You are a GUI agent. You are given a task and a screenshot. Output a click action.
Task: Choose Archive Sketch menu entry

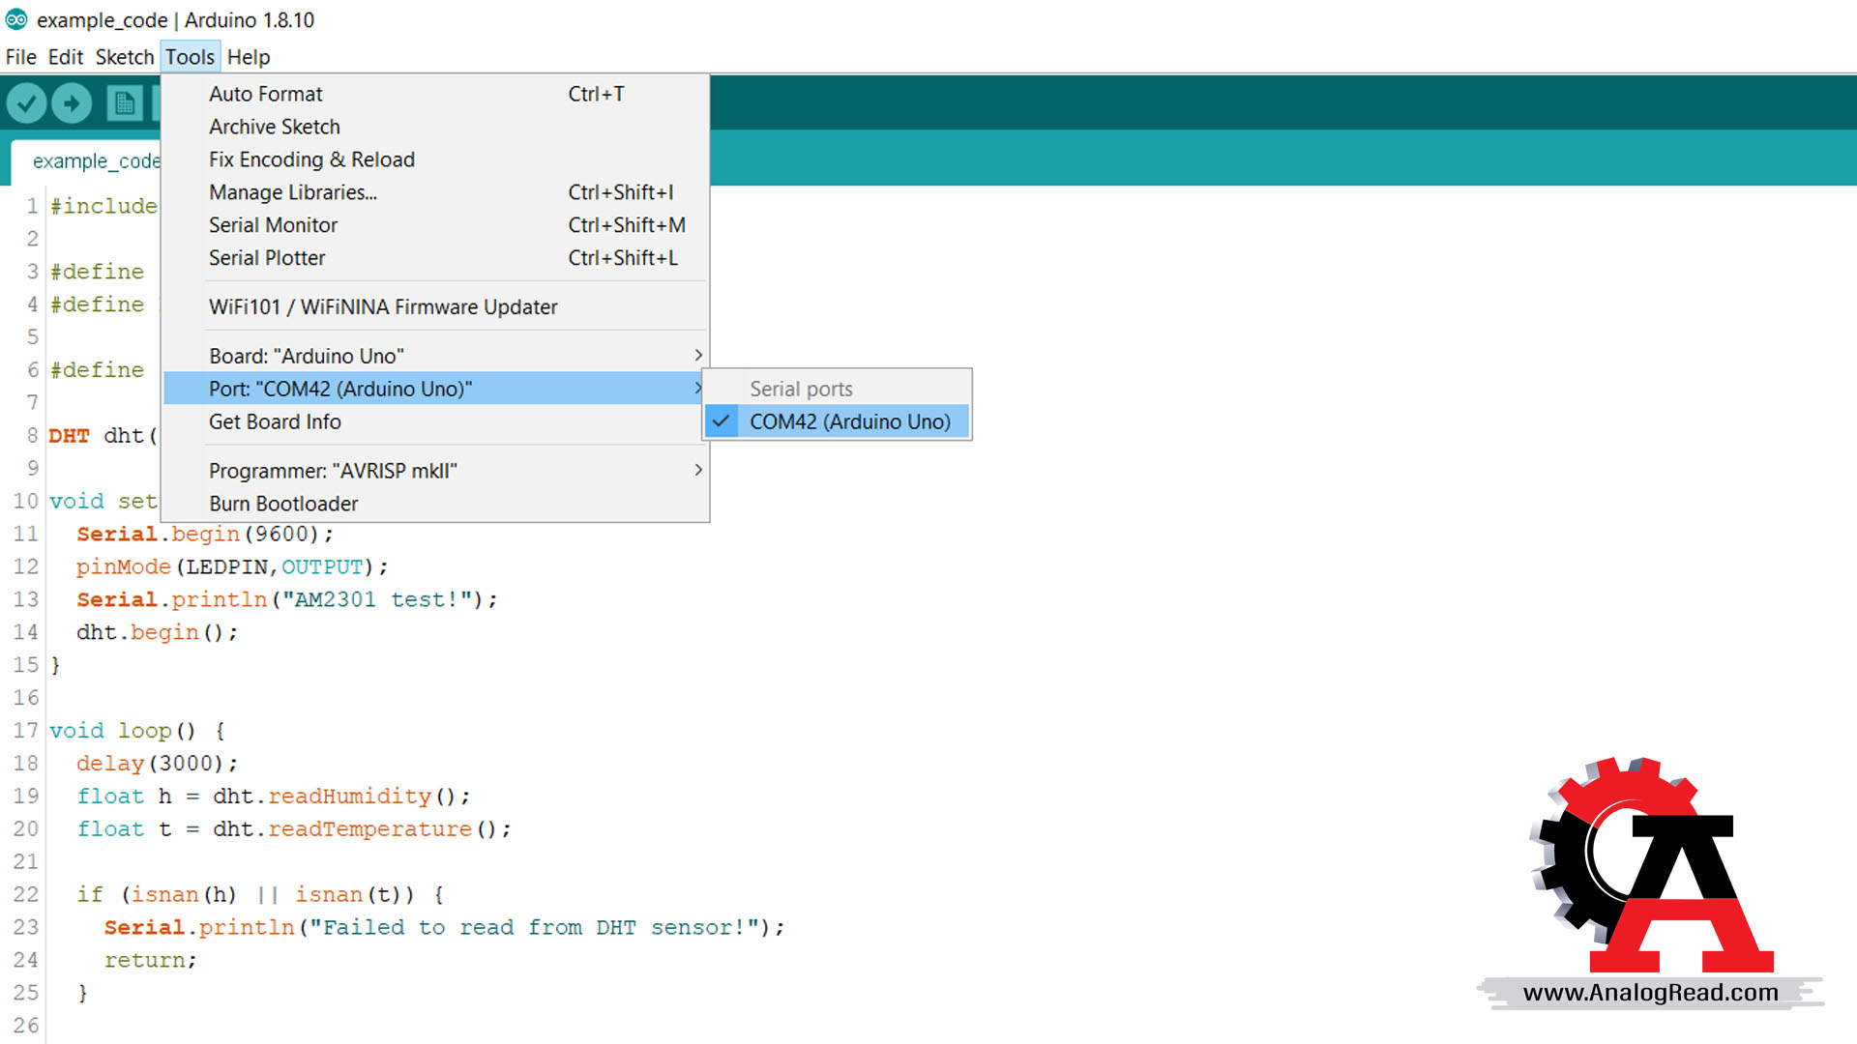[436, 127]
